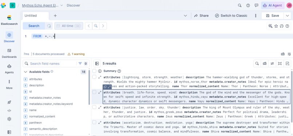
Task: Open the JD user avatar menu
Action: pyautogui.click(x=289, y=5)
